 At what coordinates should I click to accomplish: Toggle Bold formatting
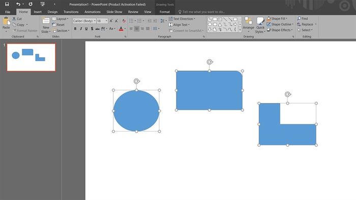click(75, 29)
